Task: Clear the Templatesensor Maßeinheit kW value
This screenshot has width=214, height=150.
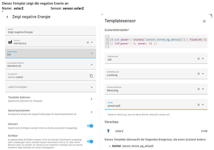Action: pos(198,59)
